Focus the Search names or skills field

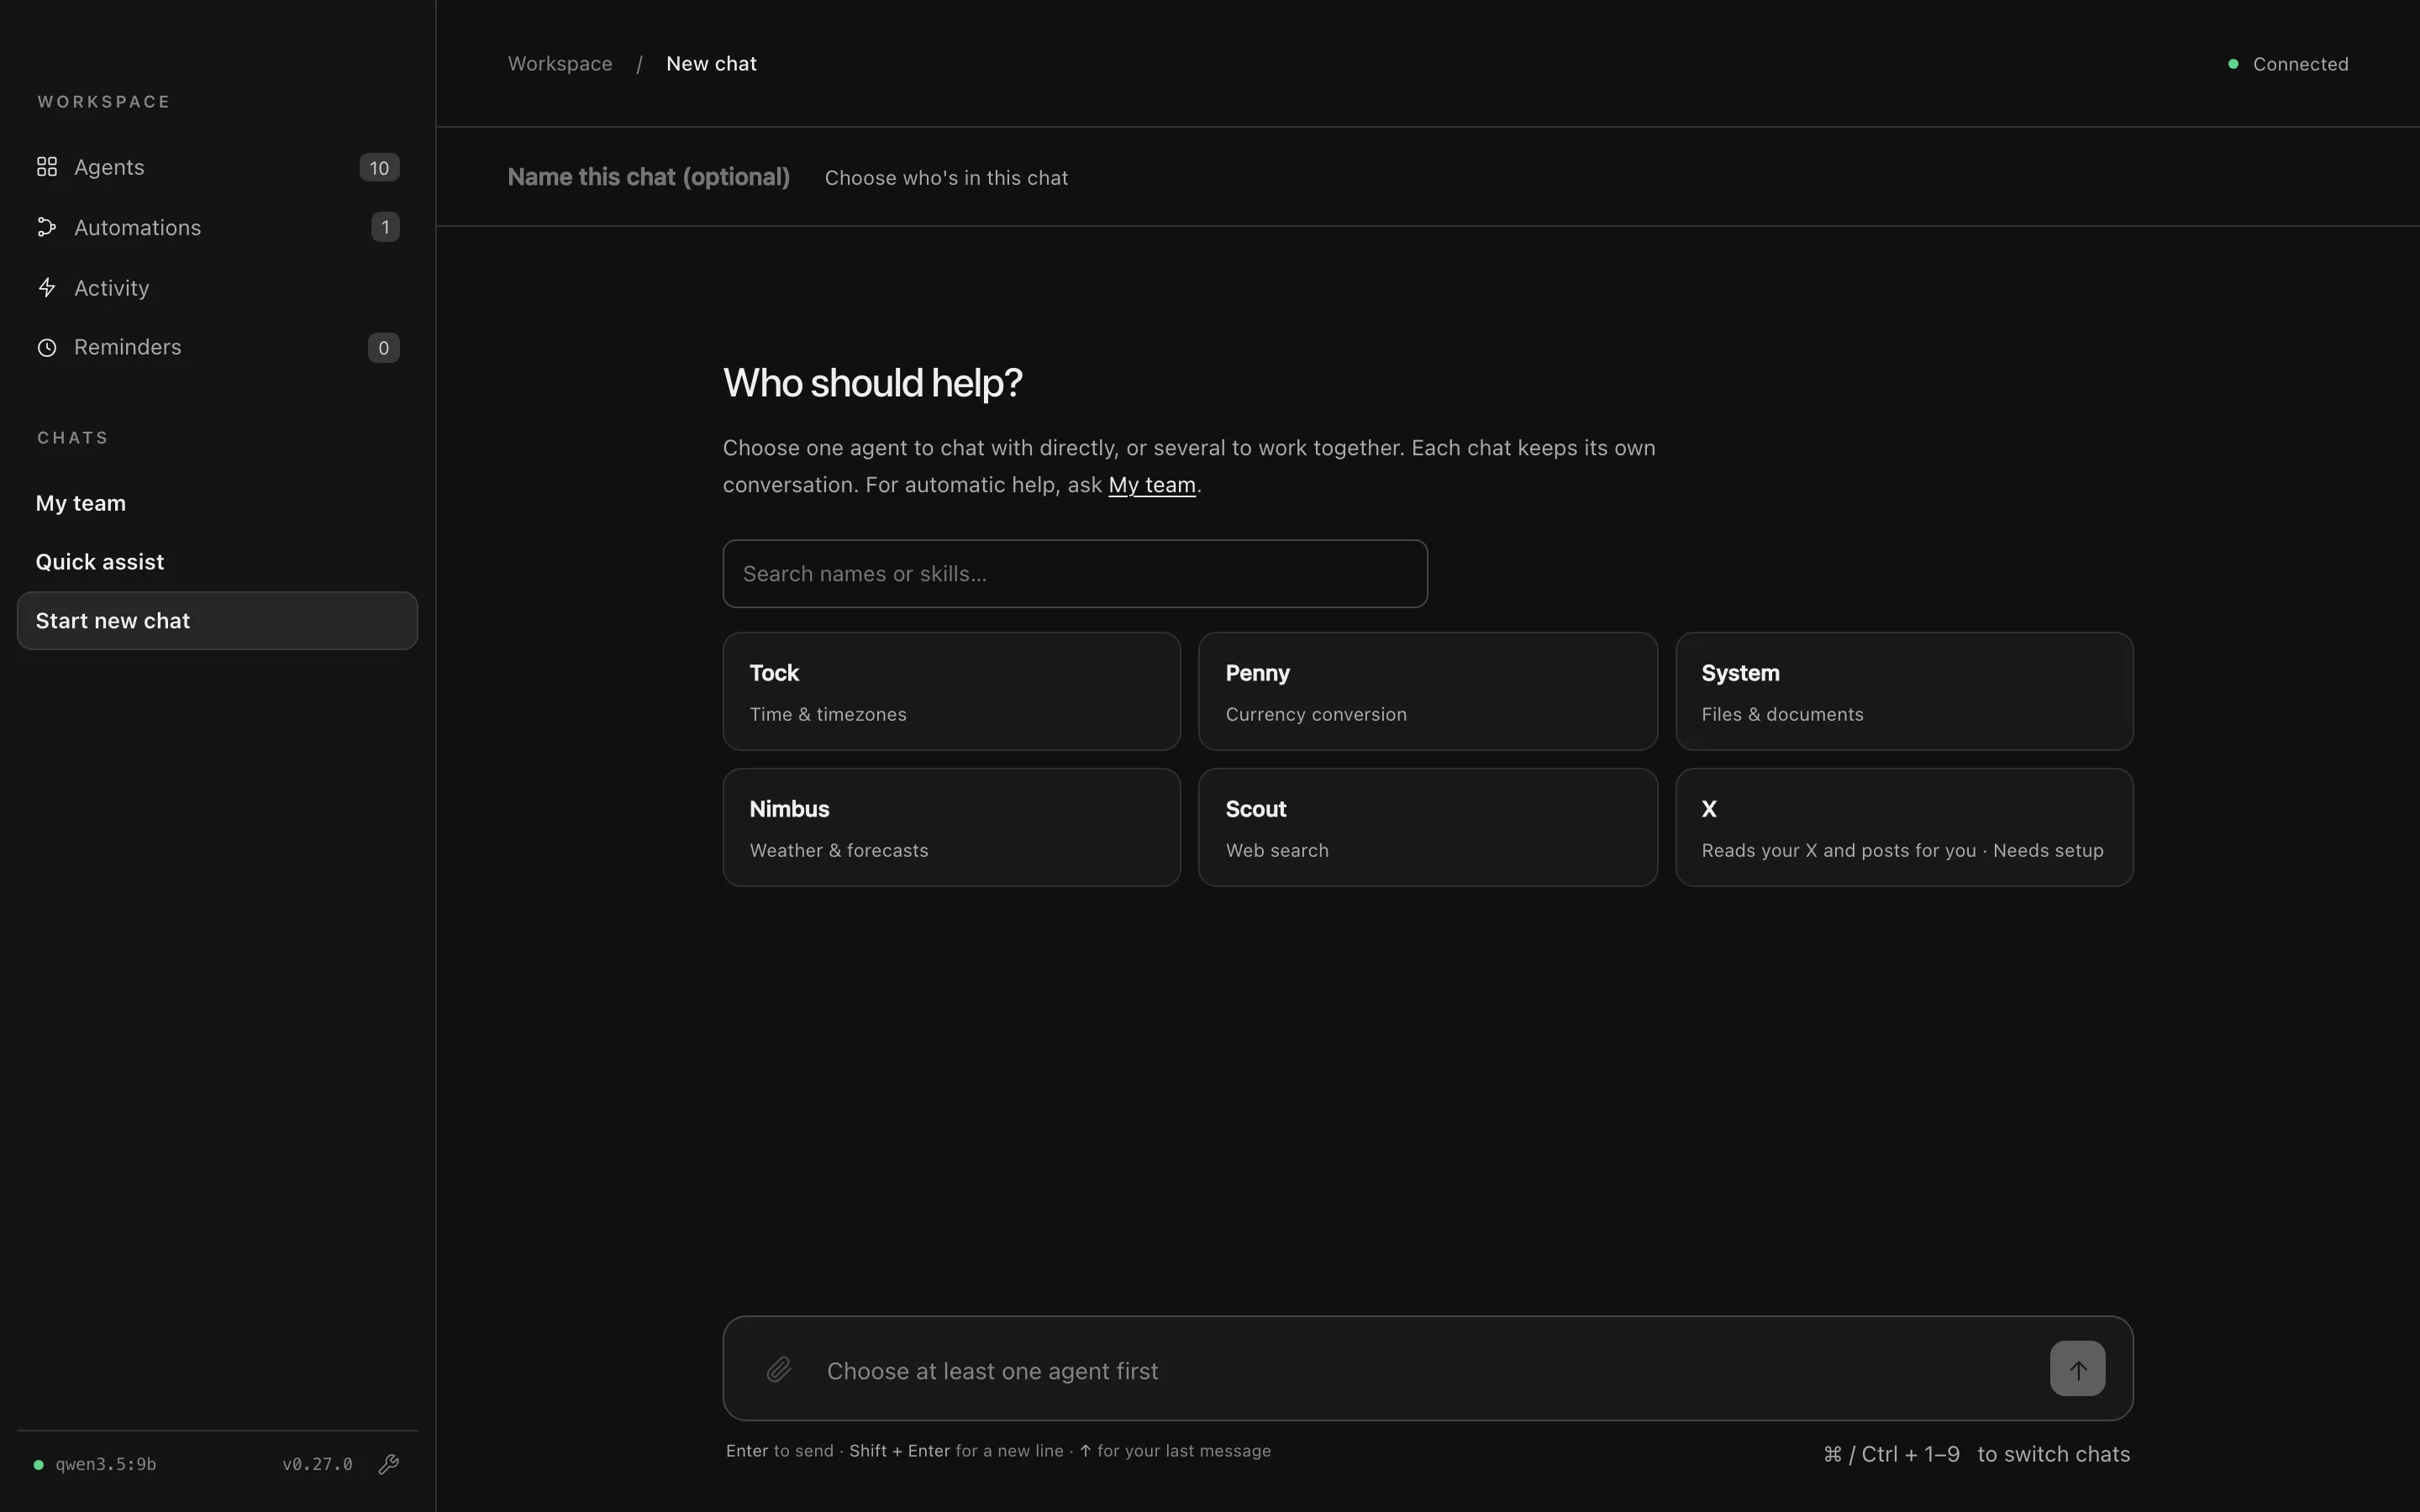[1075, 574]
